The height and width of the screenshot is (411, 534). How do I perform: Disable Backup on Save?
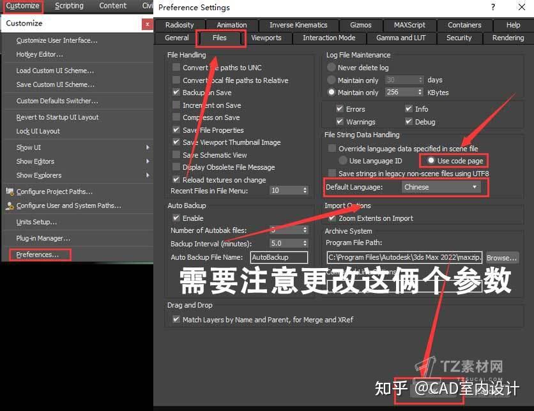[x=176, y=92]
